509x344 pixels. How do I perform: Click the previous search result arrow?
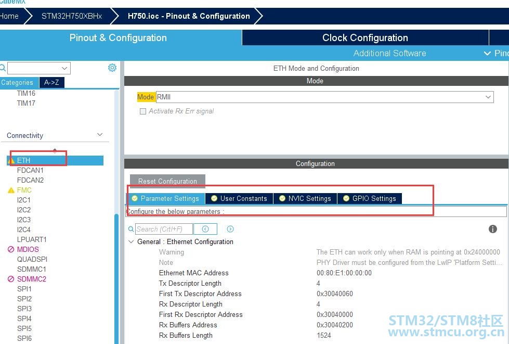[x=205, y=229]
